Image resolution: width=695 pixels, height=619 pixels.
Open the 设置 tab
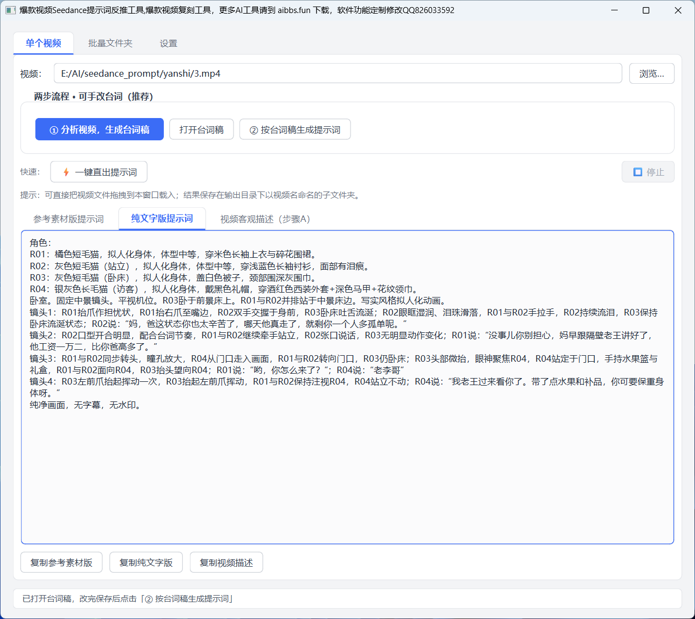coord(169,44)
